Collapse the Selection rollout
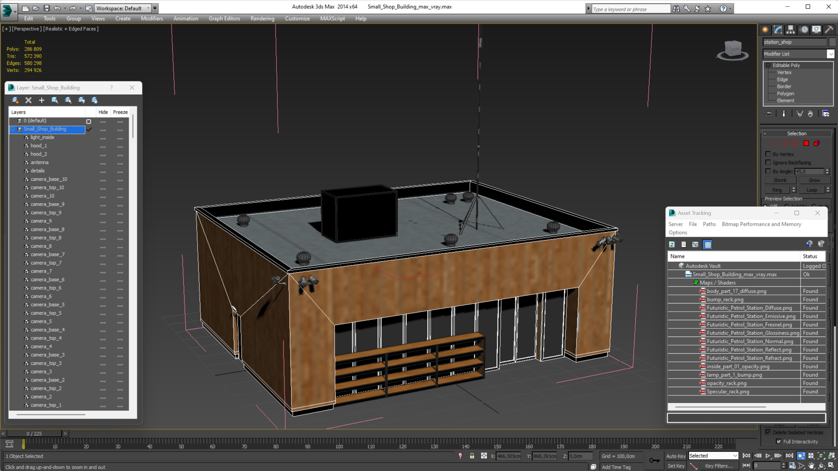Image resolution: width=838 pixels, height=471 pixels. (765, 133)
